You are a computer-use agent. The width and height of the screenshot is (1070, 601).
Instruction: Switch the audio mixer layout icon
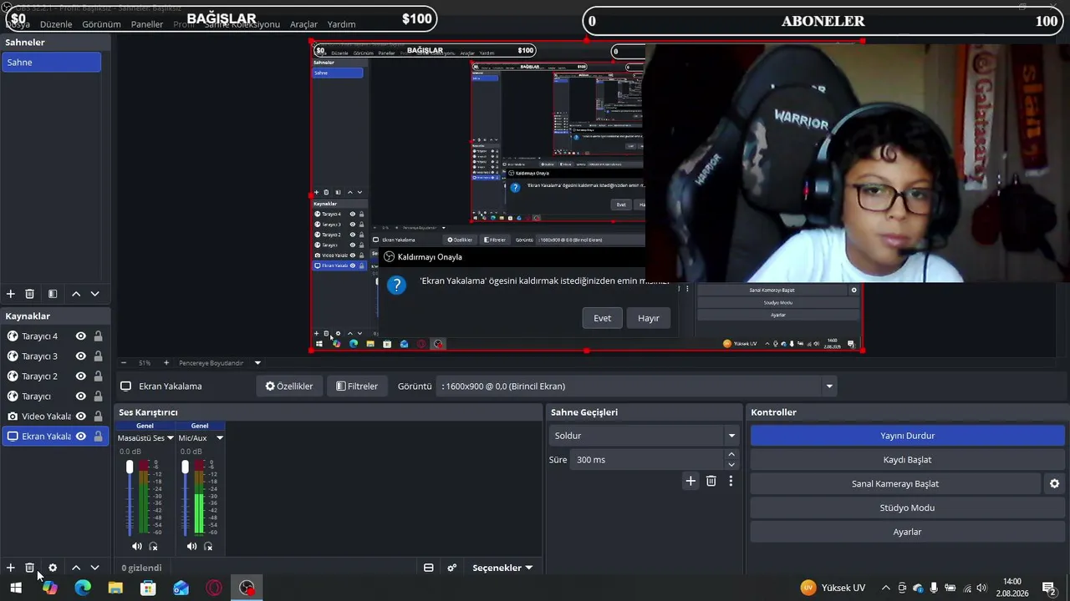(429, 568)
